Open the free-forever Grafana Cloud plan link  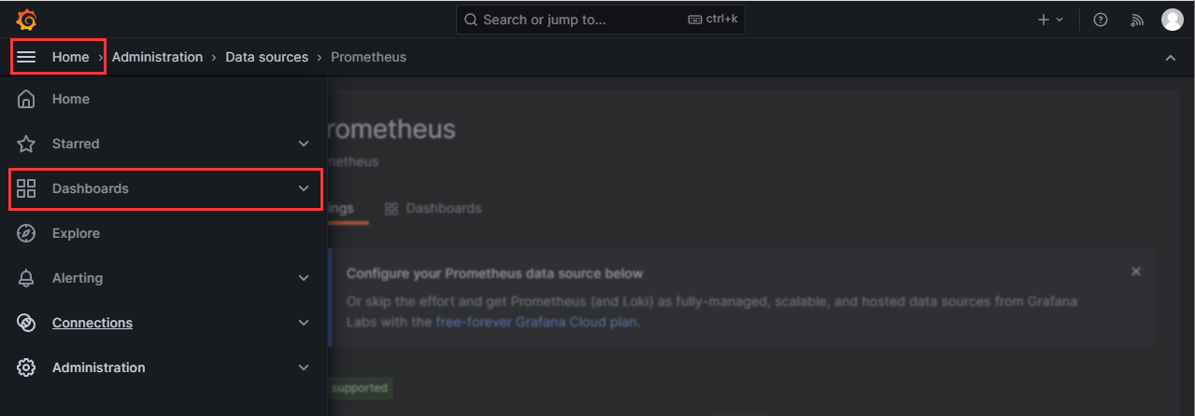(x=536, y=322)
